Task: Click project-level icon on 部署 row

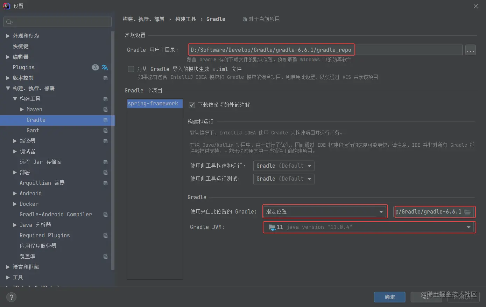Action: (105, 173)
